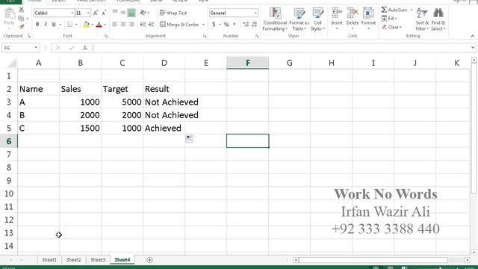This screenshot has height=269, width=478.
Task: Click the Auto Fill Options icon below Result column
Action: (x=189, y=138)
